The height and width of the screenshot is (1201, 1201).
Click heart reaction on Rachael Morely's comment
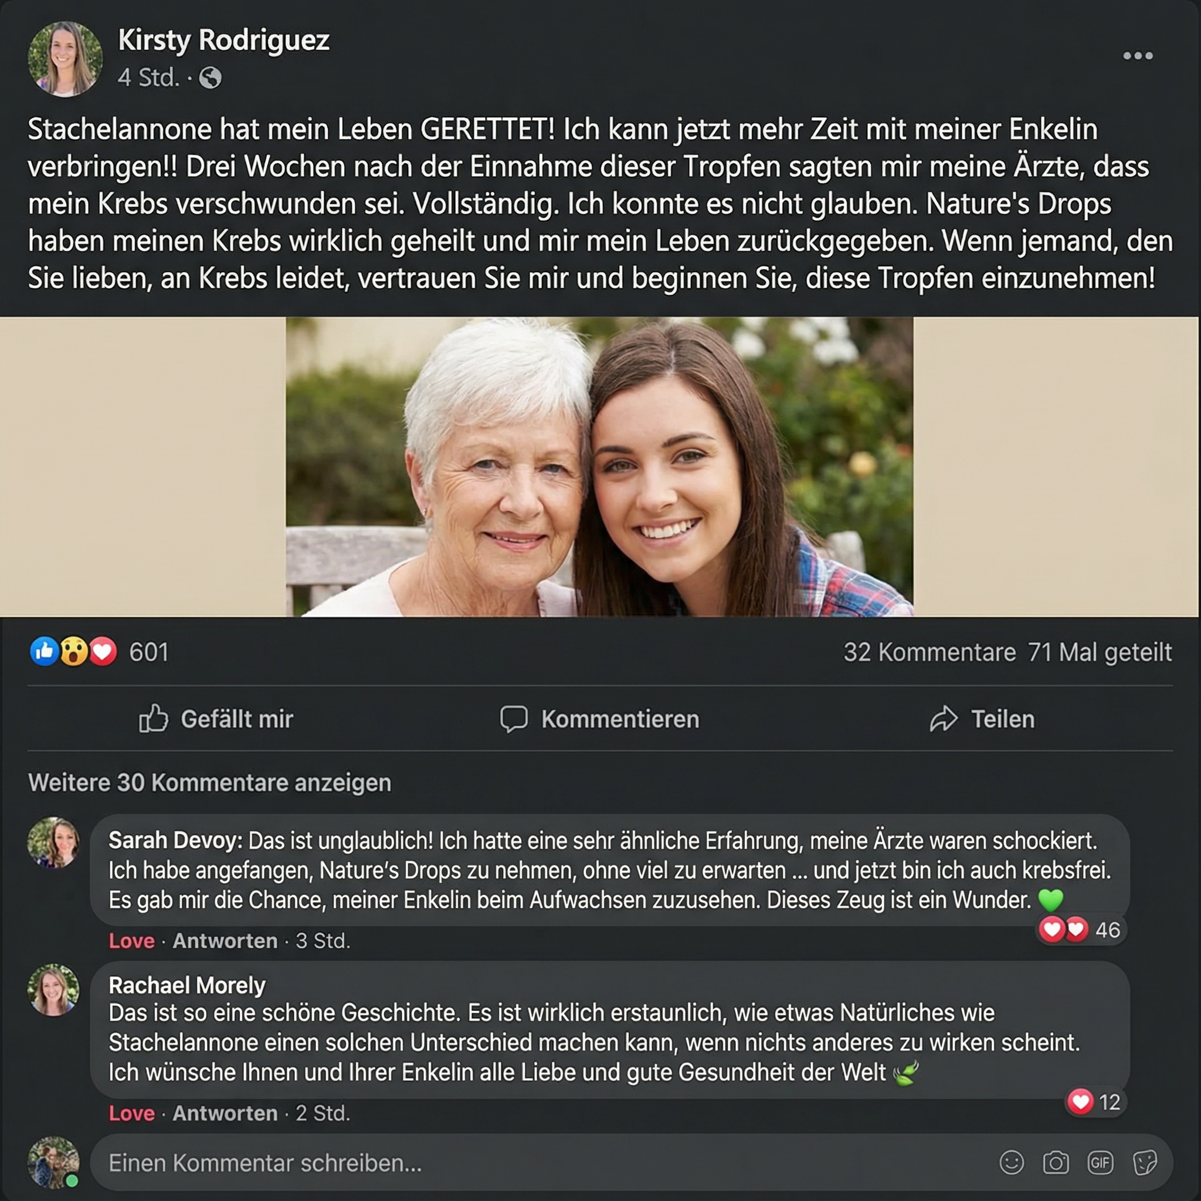pos(1080,1101)
